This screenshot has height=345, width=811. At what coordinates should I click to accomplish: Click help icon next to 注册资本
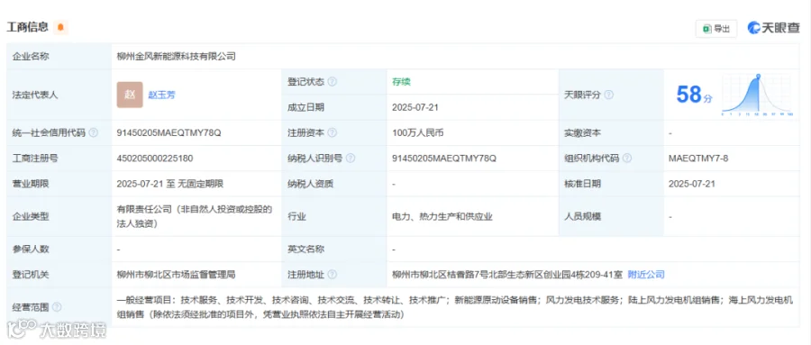(332, 133)
